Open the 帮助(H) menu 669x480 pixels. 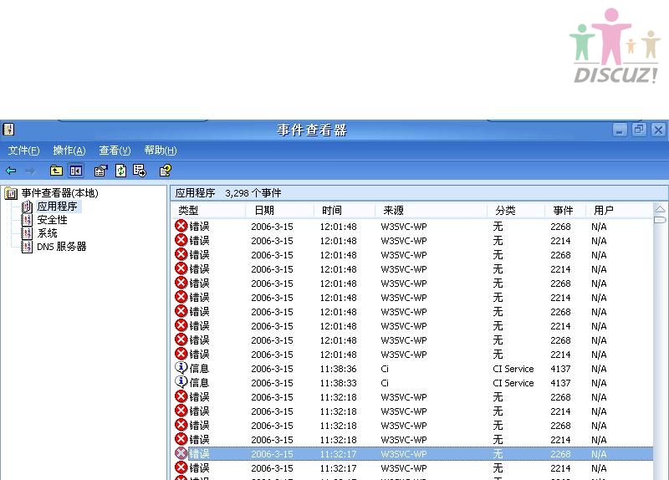click(x=161, y=151)
